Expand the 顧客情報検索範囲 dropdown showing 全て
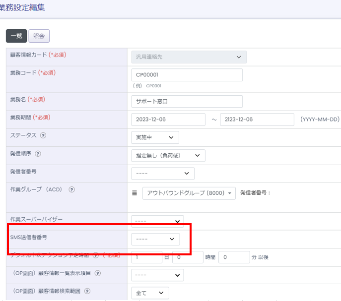 (150, 293)
